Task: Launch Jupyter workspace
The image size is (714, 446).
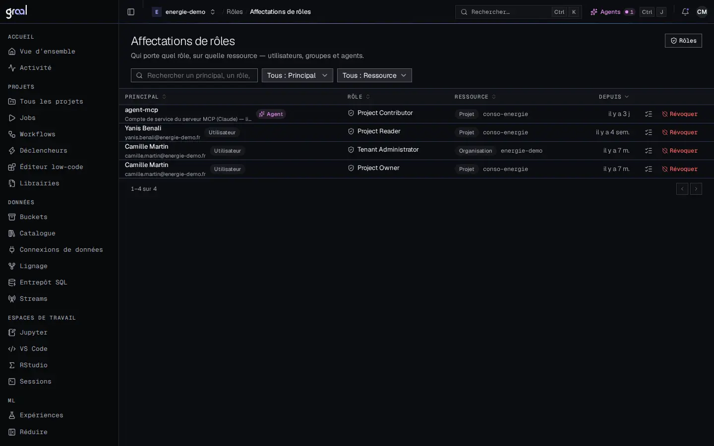Action: pos(59,333)
